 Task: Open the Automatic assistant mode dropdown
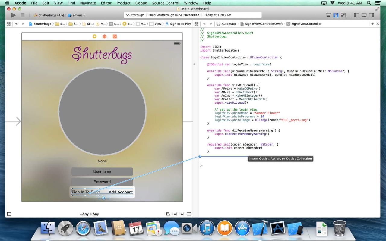coord(229,24)
